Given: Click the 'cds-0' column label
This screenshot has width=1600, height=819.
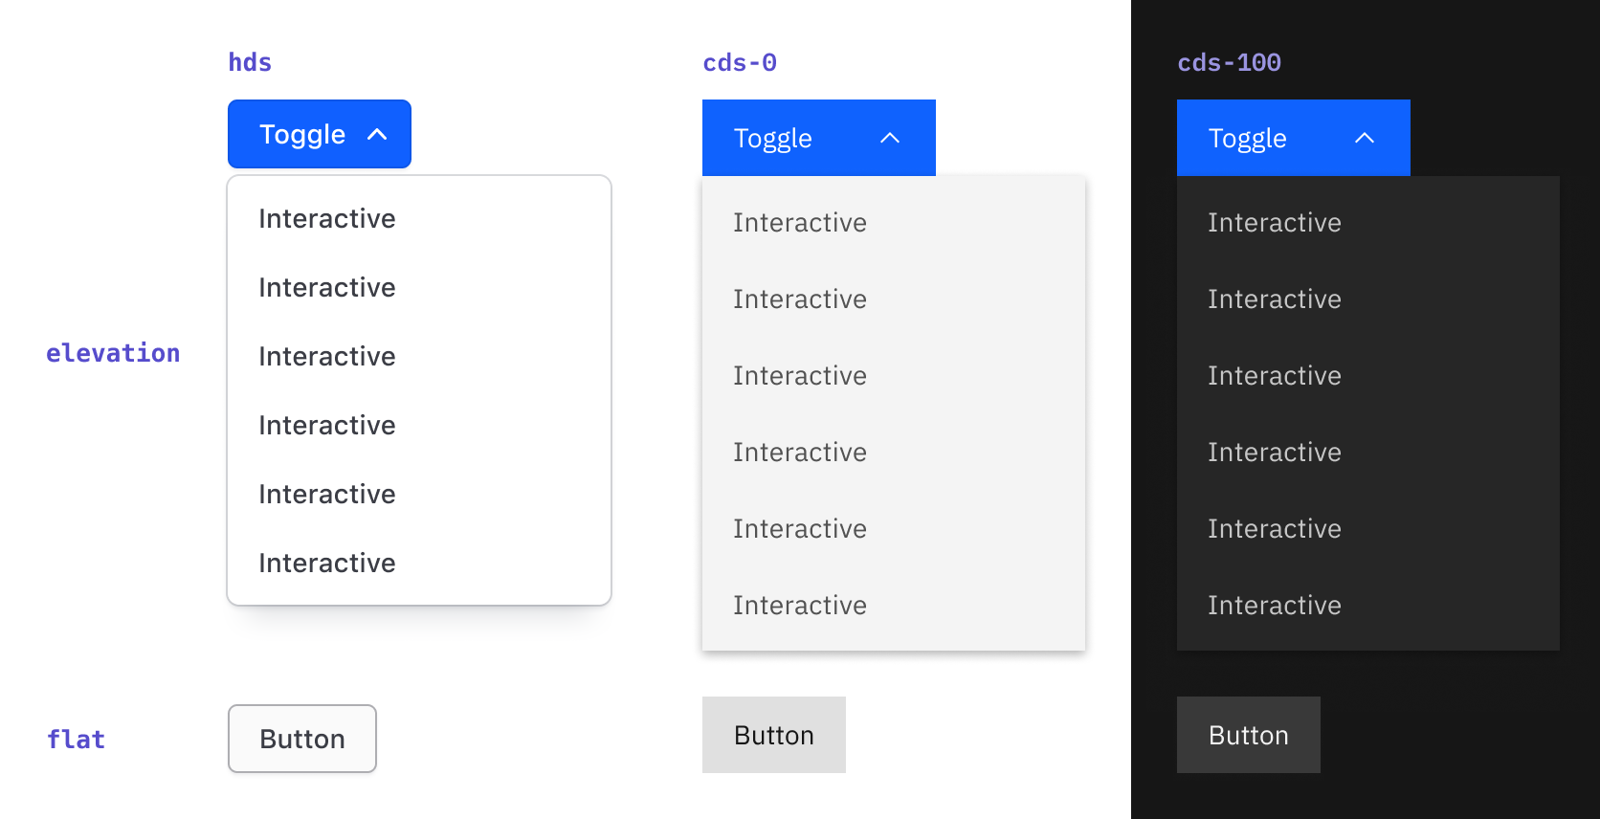Looking at the screenshot, I should click(740, 62).
